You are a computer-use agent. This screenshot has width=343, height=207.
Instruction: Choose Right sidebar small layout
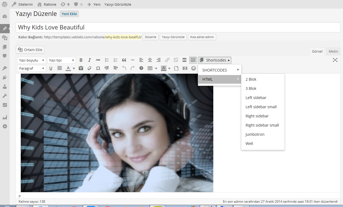coord(263,125)
